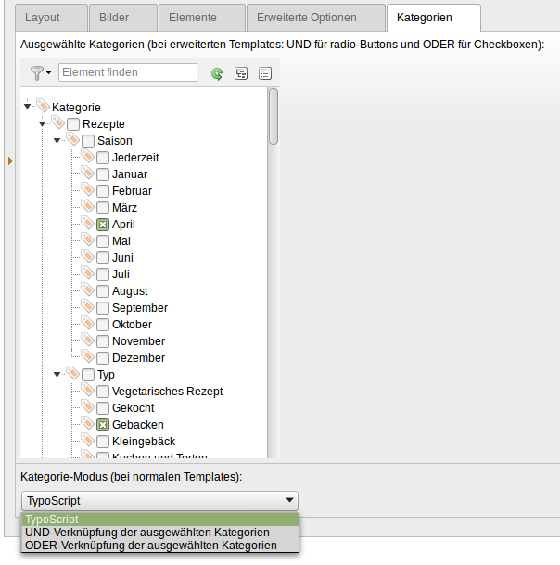Click the filter funnel icon
560x565 pixels.
[x=36, y=73]
